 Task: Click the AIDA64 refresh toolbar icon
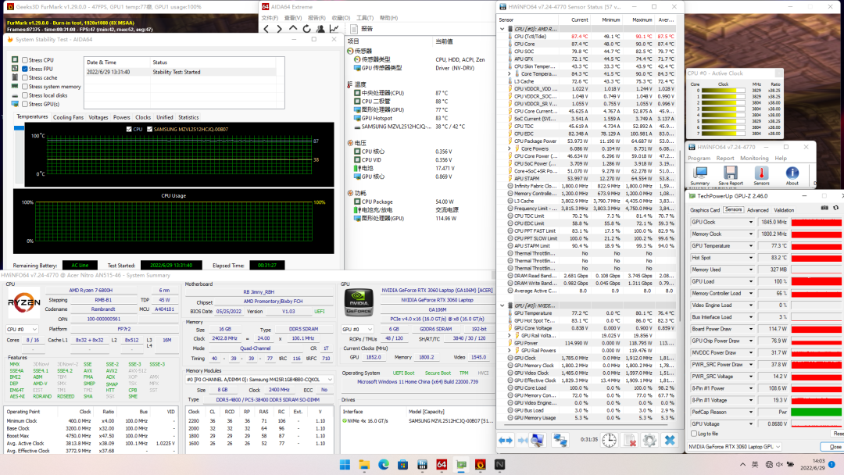point(306,29)
